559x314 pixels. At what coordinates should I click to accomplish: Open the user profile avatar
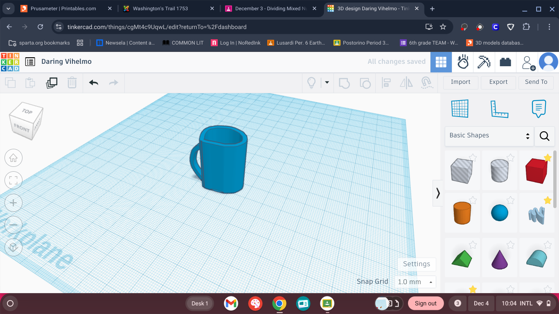[x=548, y=62]
